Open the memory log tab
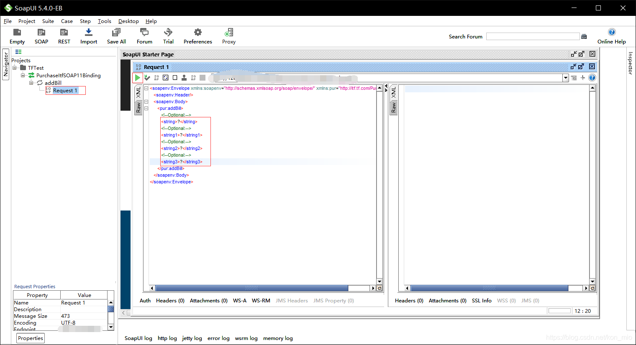 tap(278, 338)
